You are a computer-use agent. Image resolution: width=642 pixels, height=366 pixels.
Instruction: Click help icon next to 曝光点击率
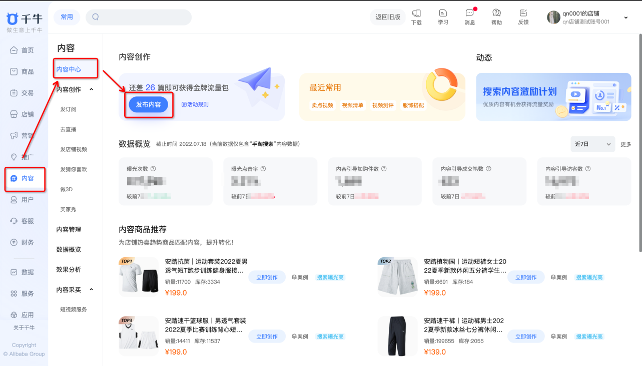tap(263, 169)
